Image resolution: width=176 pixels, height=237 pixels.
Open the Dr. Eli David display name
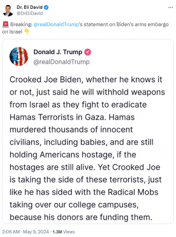29,7
